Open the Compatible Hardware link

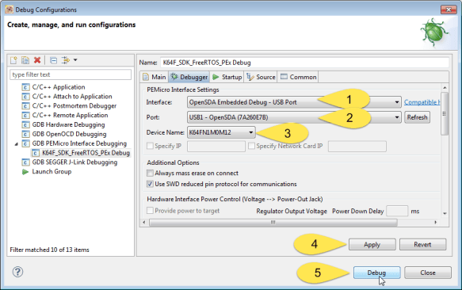[x=422, y=102]
